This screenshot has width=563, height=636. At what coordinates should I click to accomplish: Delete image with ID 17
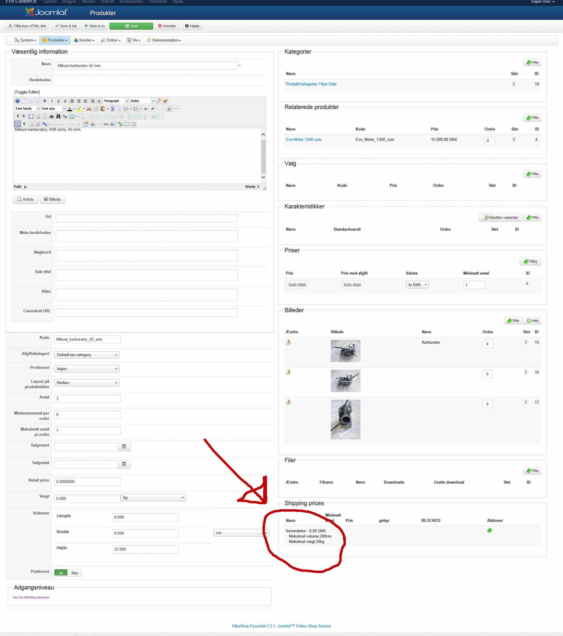coord(525,402)
